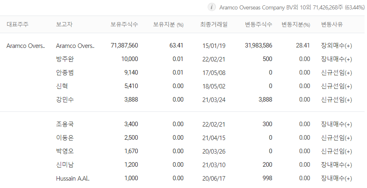This screenshot has width=367, height=188.
Task: Click the shares held value 1,670
Action: 131,151
